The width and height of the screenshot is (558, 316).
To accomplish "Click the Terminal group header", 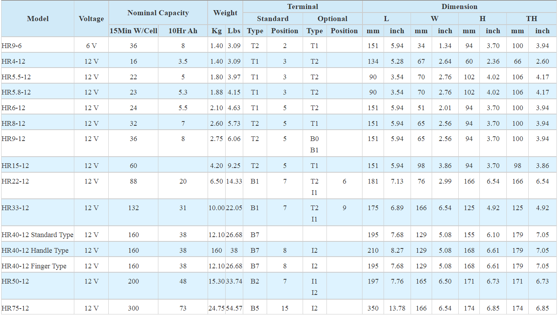I will coord(303,7).
